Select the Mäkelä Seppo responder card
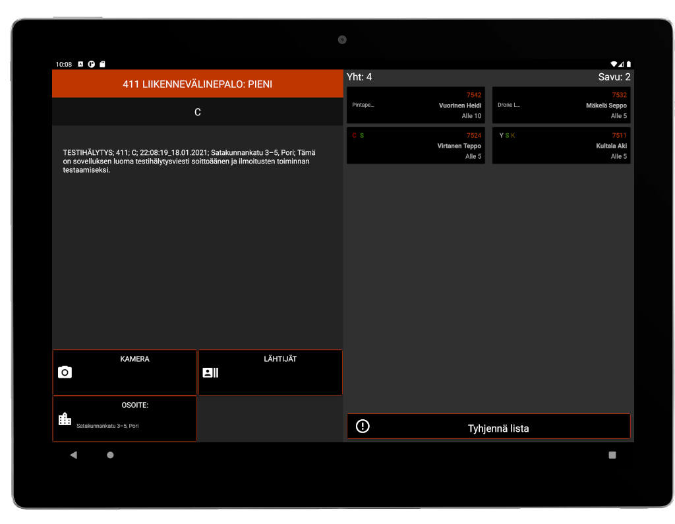675x524 pixels. 561,105
